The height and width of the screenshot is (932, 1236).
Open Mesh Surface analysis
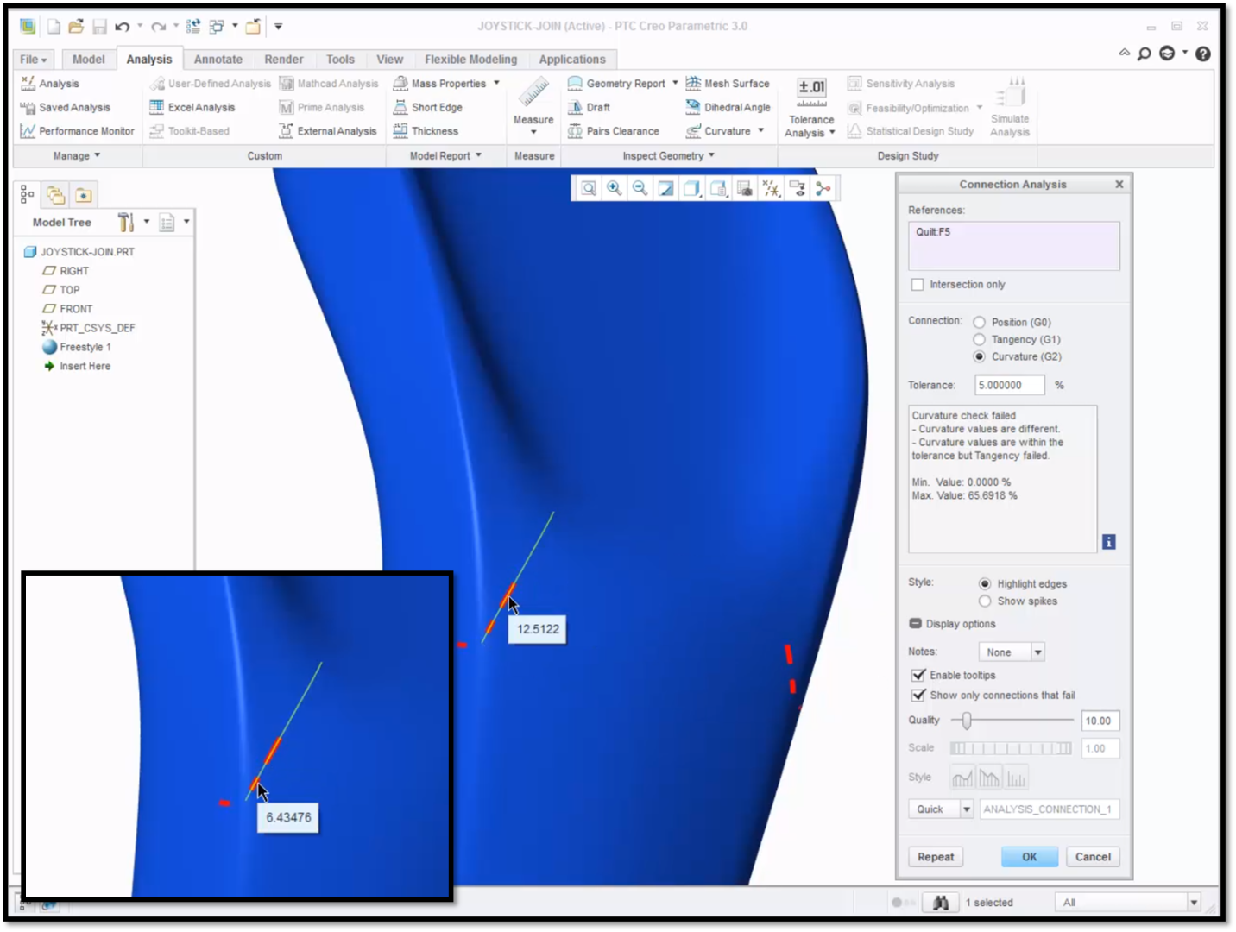(x=728, y=84)
